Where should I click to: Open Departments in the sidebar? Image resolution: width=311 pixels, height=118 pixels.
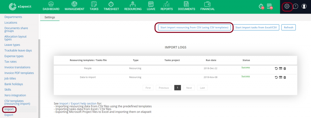13,17
